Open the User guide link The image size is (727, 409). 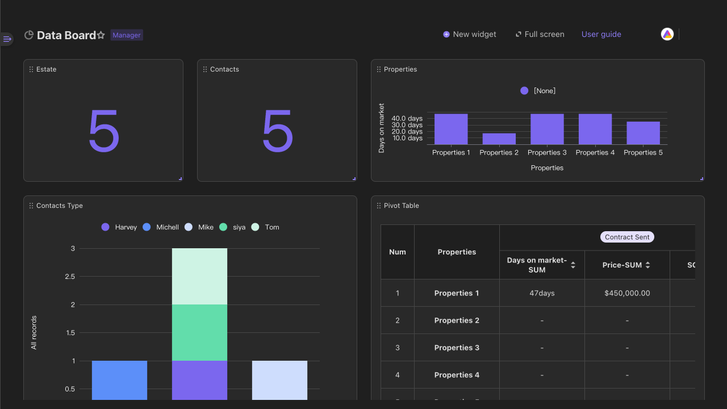(x=601, y=35)
